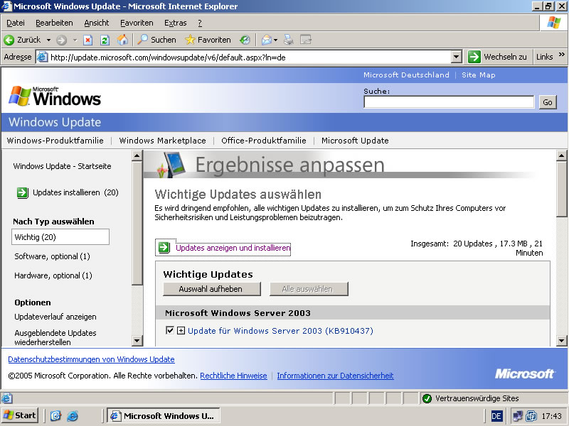This screenshot has width=569, height=426.
Task: Expand the KB910437 update details
Action: pyautogui.click(x=181, y=331)
